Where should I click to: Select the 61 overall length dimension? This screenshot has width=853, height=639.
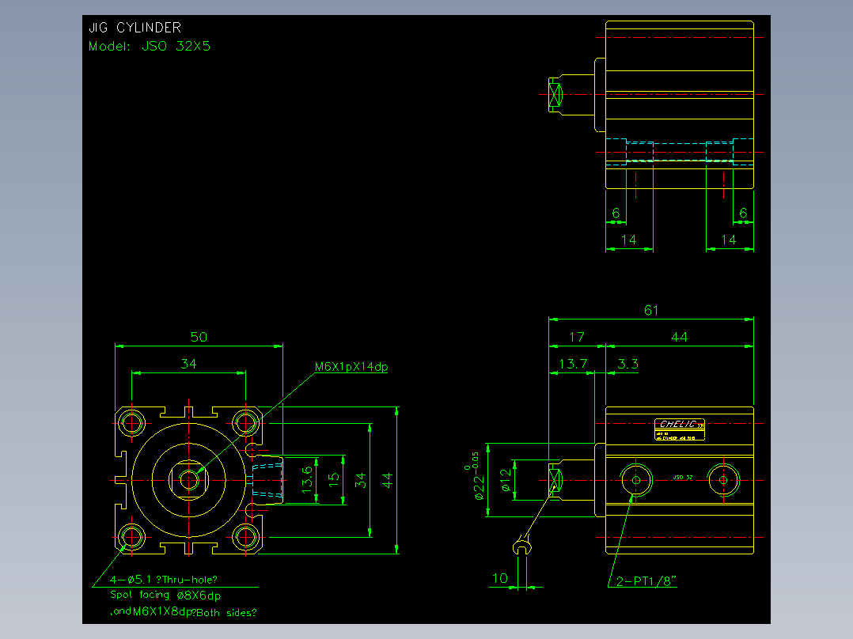coord(651,311)
